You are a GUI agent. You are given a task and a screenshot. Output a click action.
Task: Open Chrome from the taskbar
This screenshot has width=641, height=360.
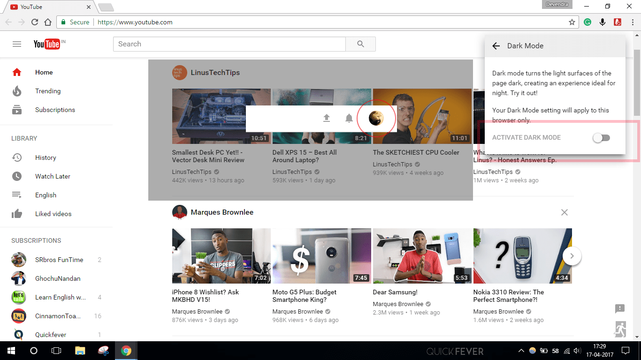[x=126, y=351]
